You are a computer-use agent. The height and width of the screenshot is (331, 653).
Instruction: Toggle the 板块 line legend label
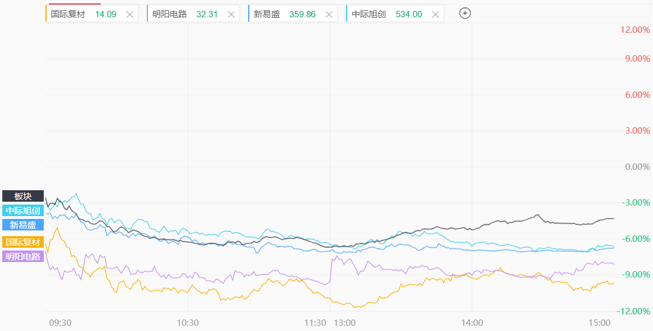(x=23, y=197)
